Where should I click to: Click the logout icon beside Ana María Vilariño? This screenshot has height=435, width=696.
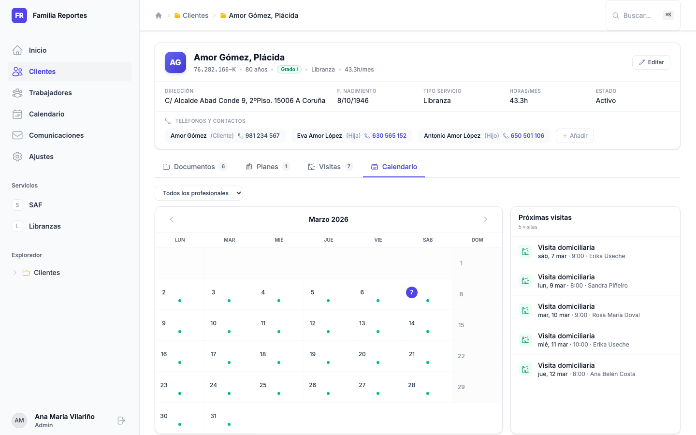(x=121, y=420)
